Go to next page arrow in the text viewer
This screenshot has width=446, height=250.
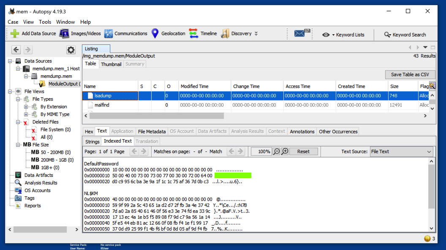pyautogui.click(x=144, y=151)
